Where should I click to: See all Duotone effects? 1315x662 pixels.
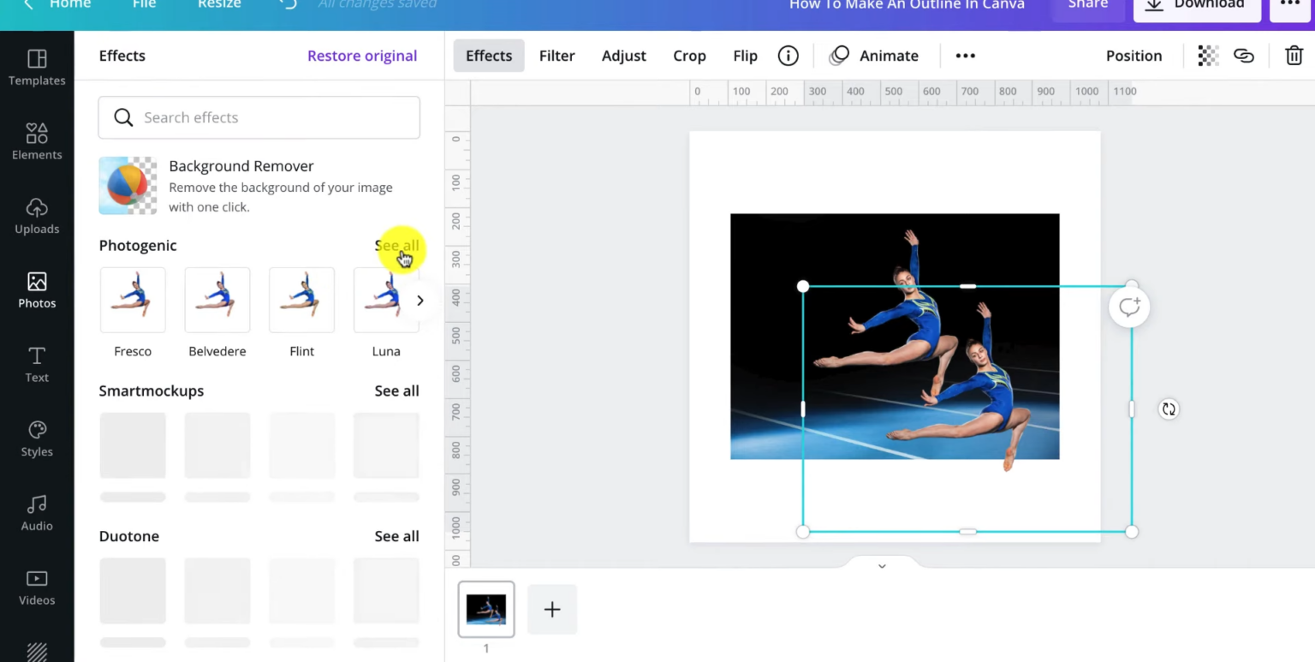[396, 535]
